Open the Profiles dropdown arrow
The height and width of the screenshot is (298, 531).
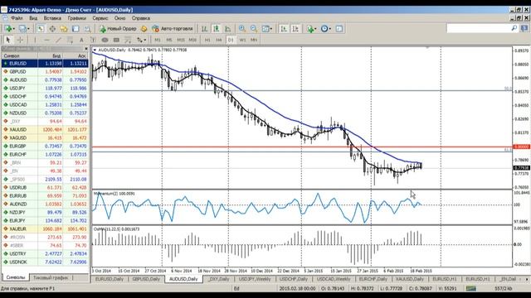coord(28,29)
